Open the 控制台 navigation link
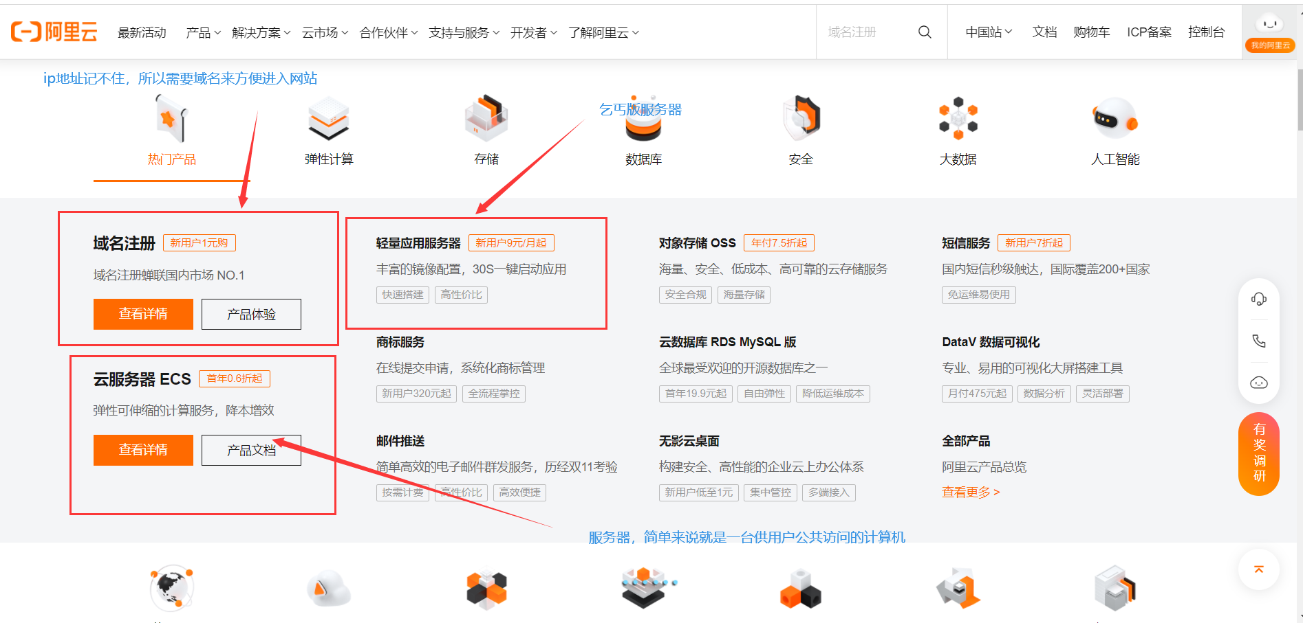The width and height of the screenshot is (1303, 623). [1207, 32]
